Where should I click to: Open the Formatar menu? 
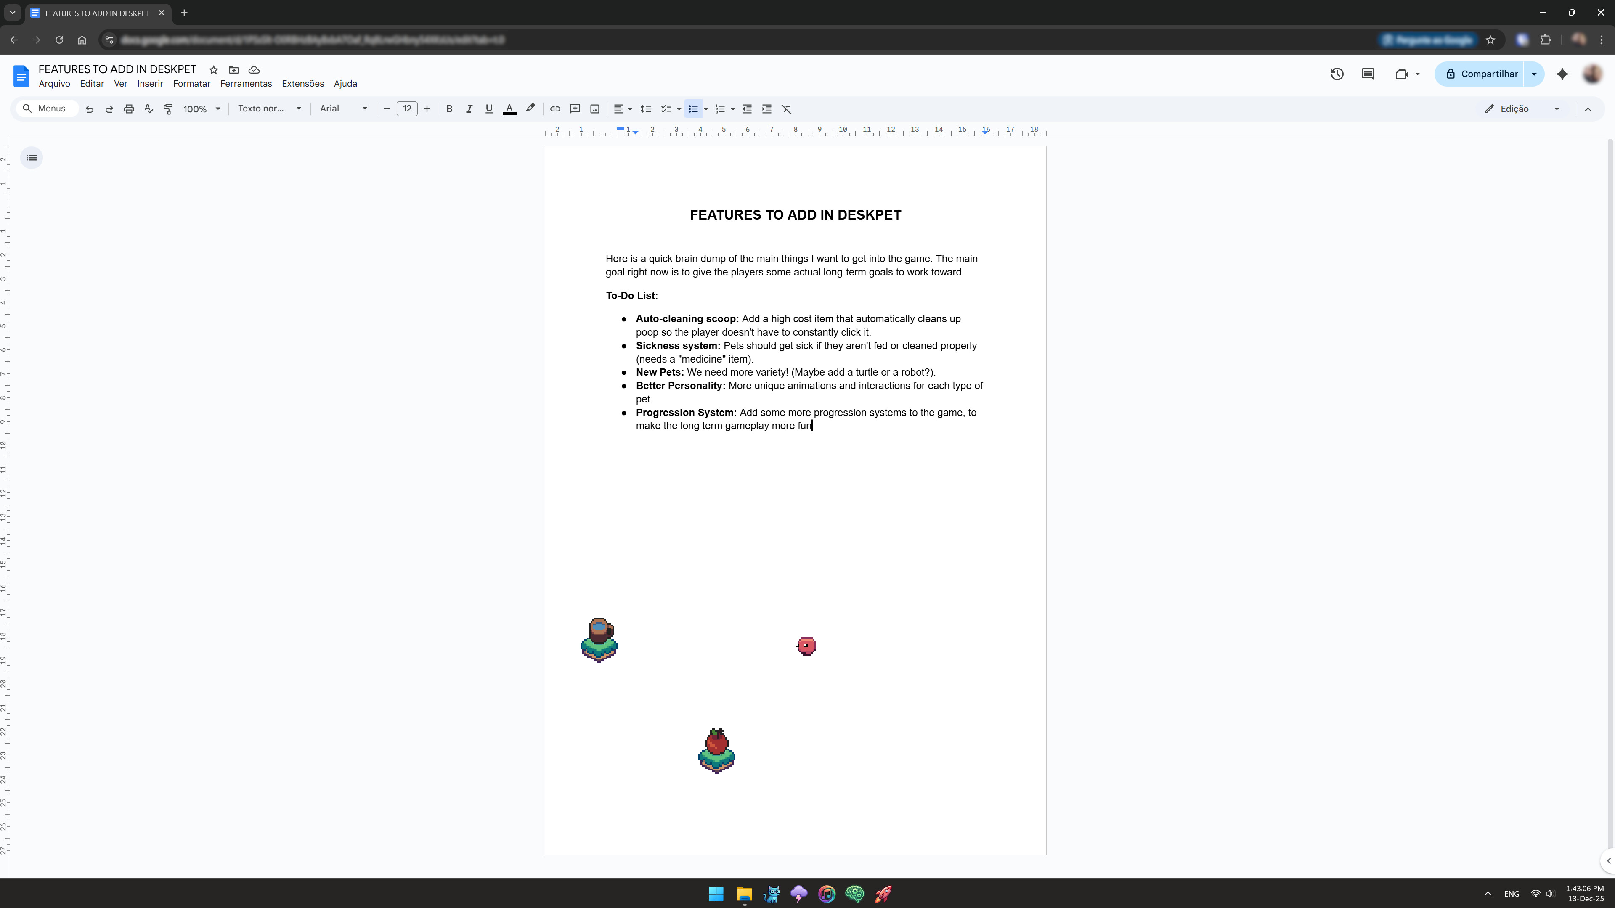coord(192,83)
